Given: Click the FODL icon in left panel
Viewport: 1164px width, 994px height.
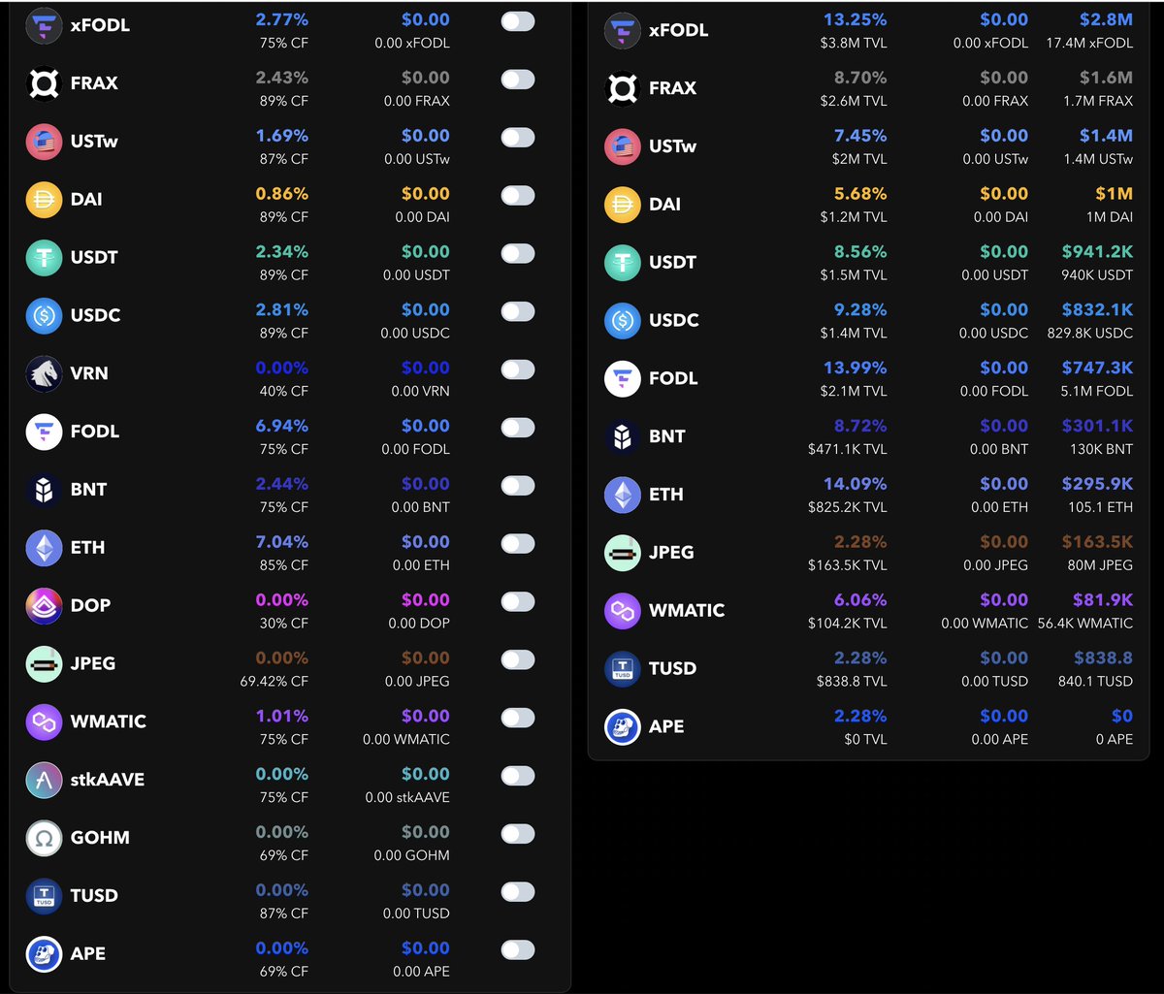Looking at the screenshot, I should point(44,432).
